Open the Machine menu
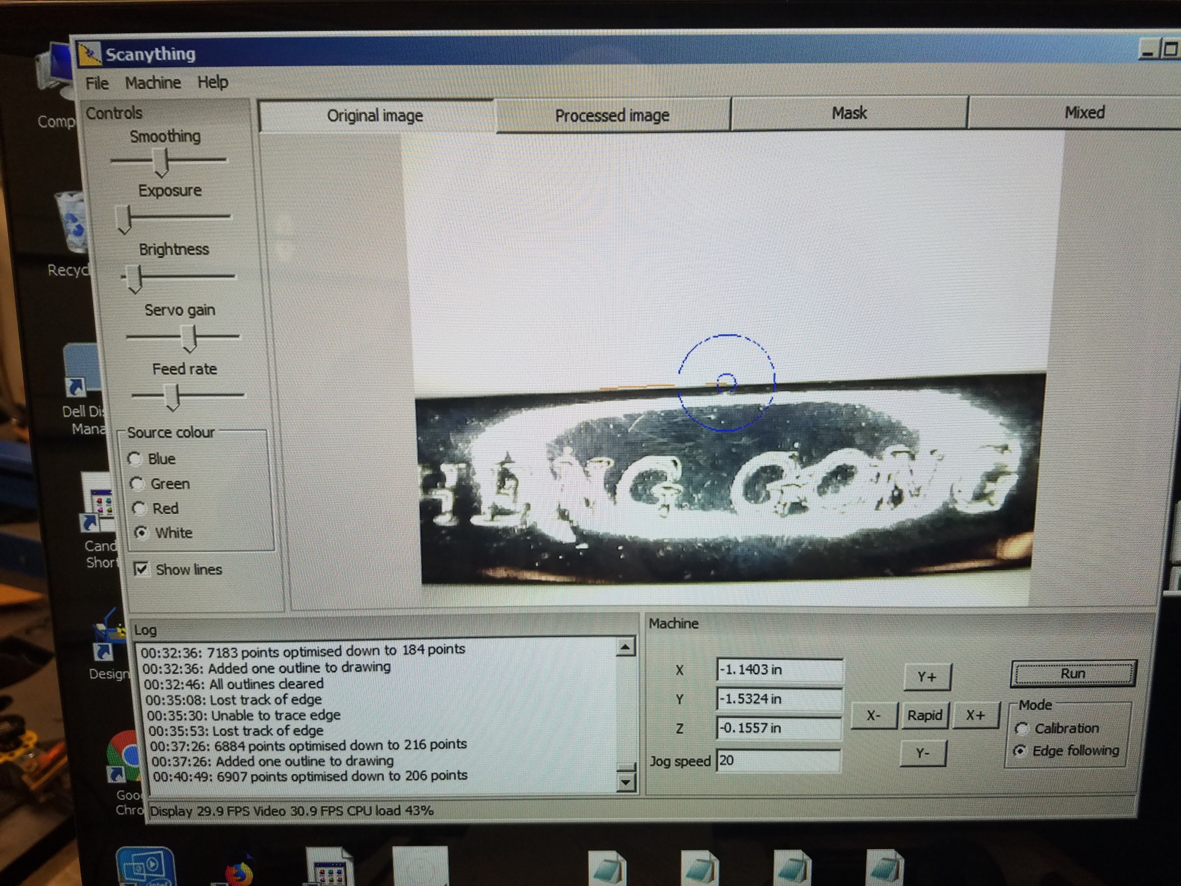1181x886 pixels. pyautogui.click(x=153, y=83)
